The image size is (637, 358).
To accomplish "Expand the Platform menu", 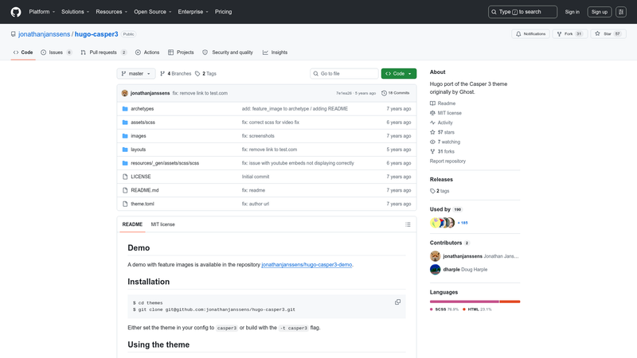I will [x=42, y=12].
